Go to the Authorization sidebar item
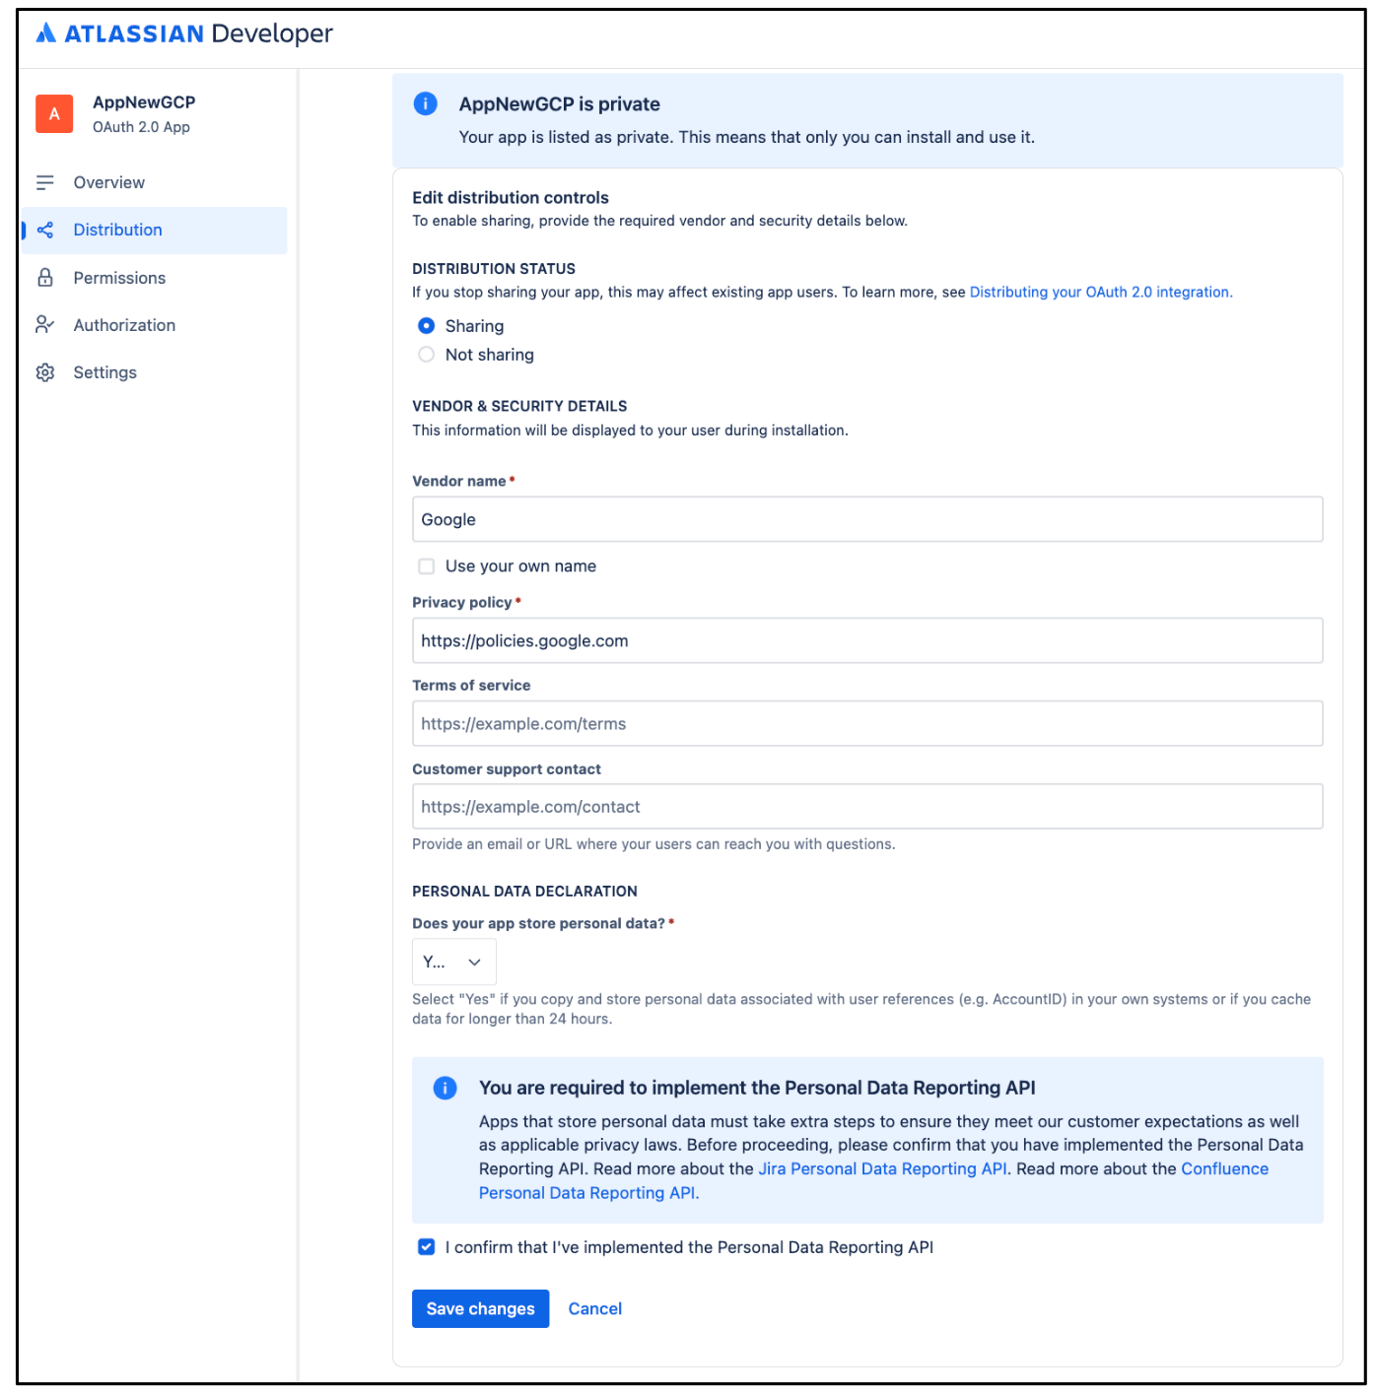1376x1395 pixels. click(124, 325)
